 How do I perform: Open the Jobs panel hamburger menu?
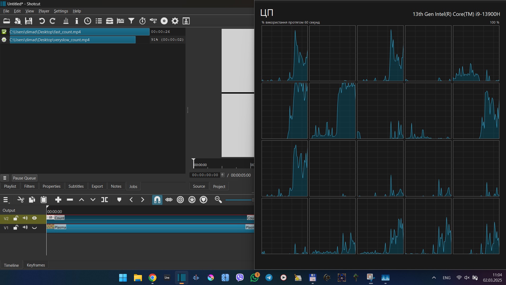click(x=5, y=178)
